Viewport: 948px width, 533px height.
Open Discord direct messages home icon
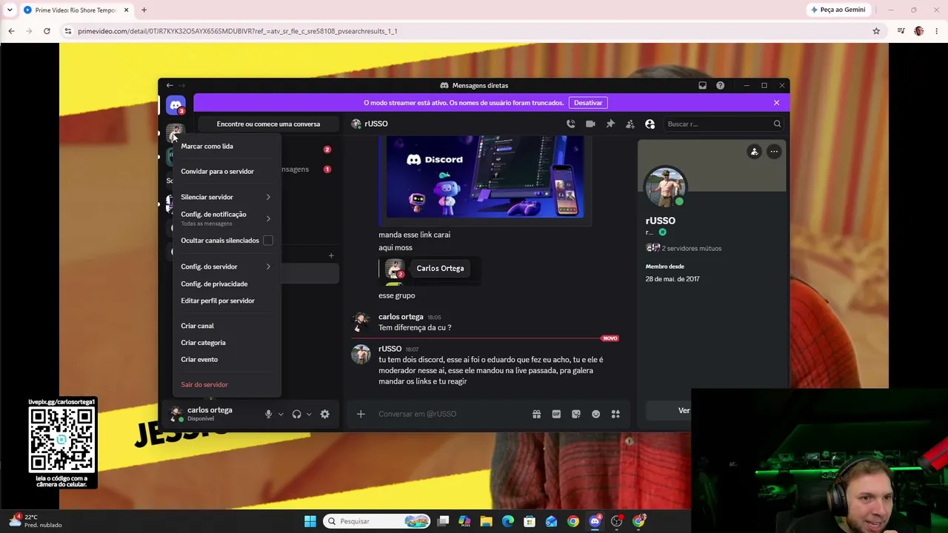tap(176, 105)
